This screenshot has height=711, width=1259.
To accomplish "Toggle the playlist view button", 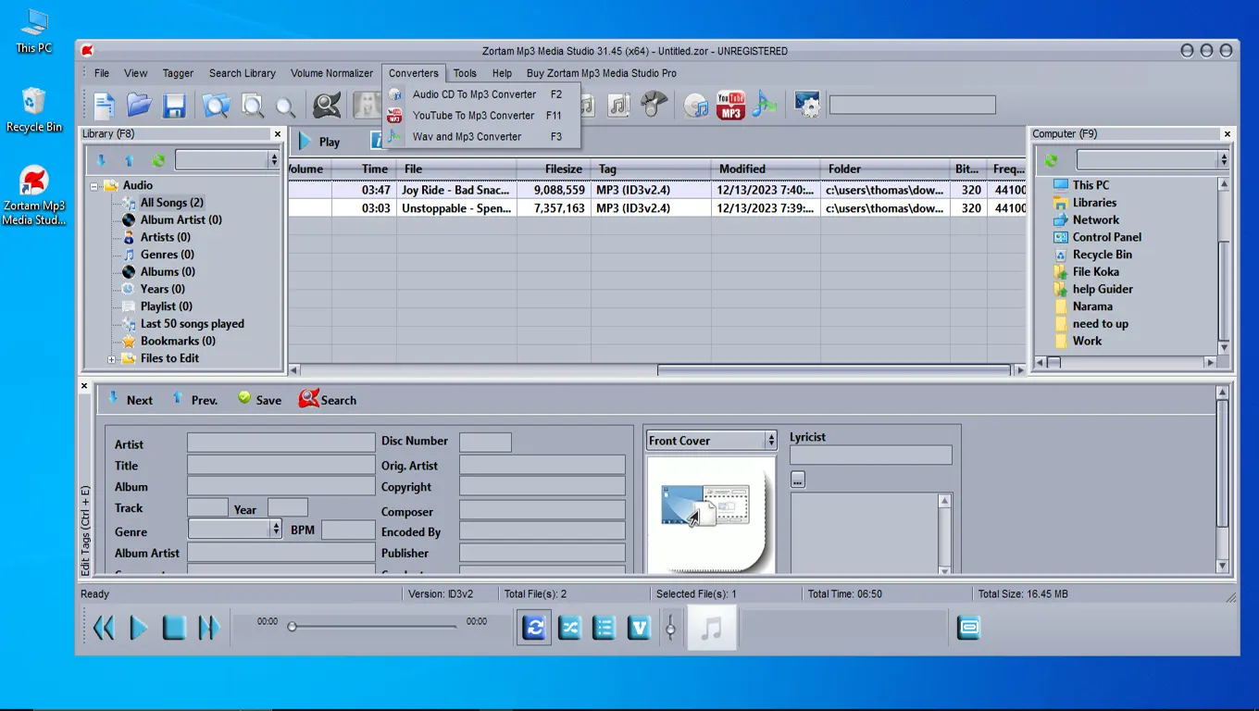I will [605, 628].
